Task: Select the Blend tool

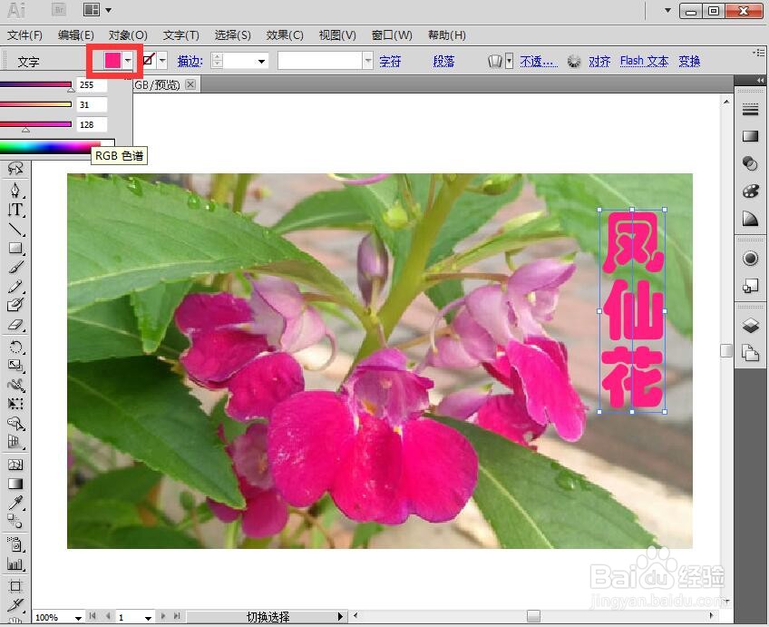Action: [x=15, y=522]
